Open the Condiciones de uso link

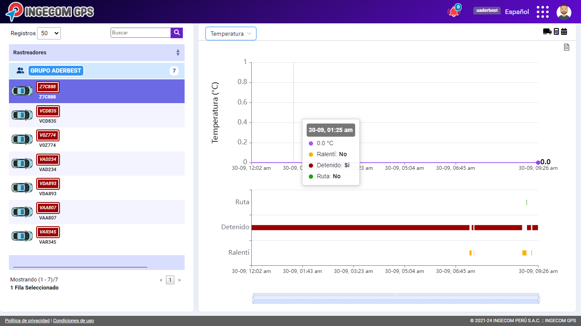74,321
